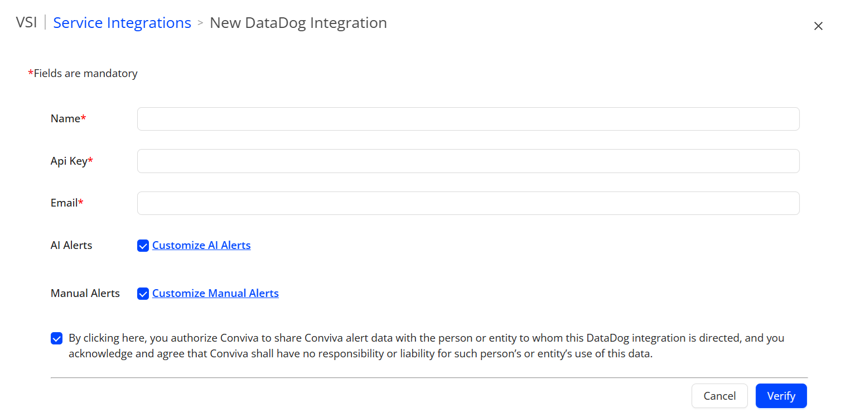Click into the Api Key field
The height and width of the screenshot is (412, 846).
[468, 161]
